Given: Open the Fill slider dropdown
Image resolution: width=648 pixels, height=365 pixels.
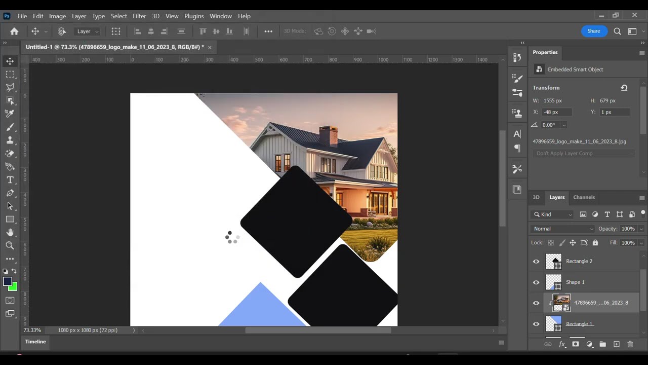Looking at the screenshot, I should click(641, 243).
